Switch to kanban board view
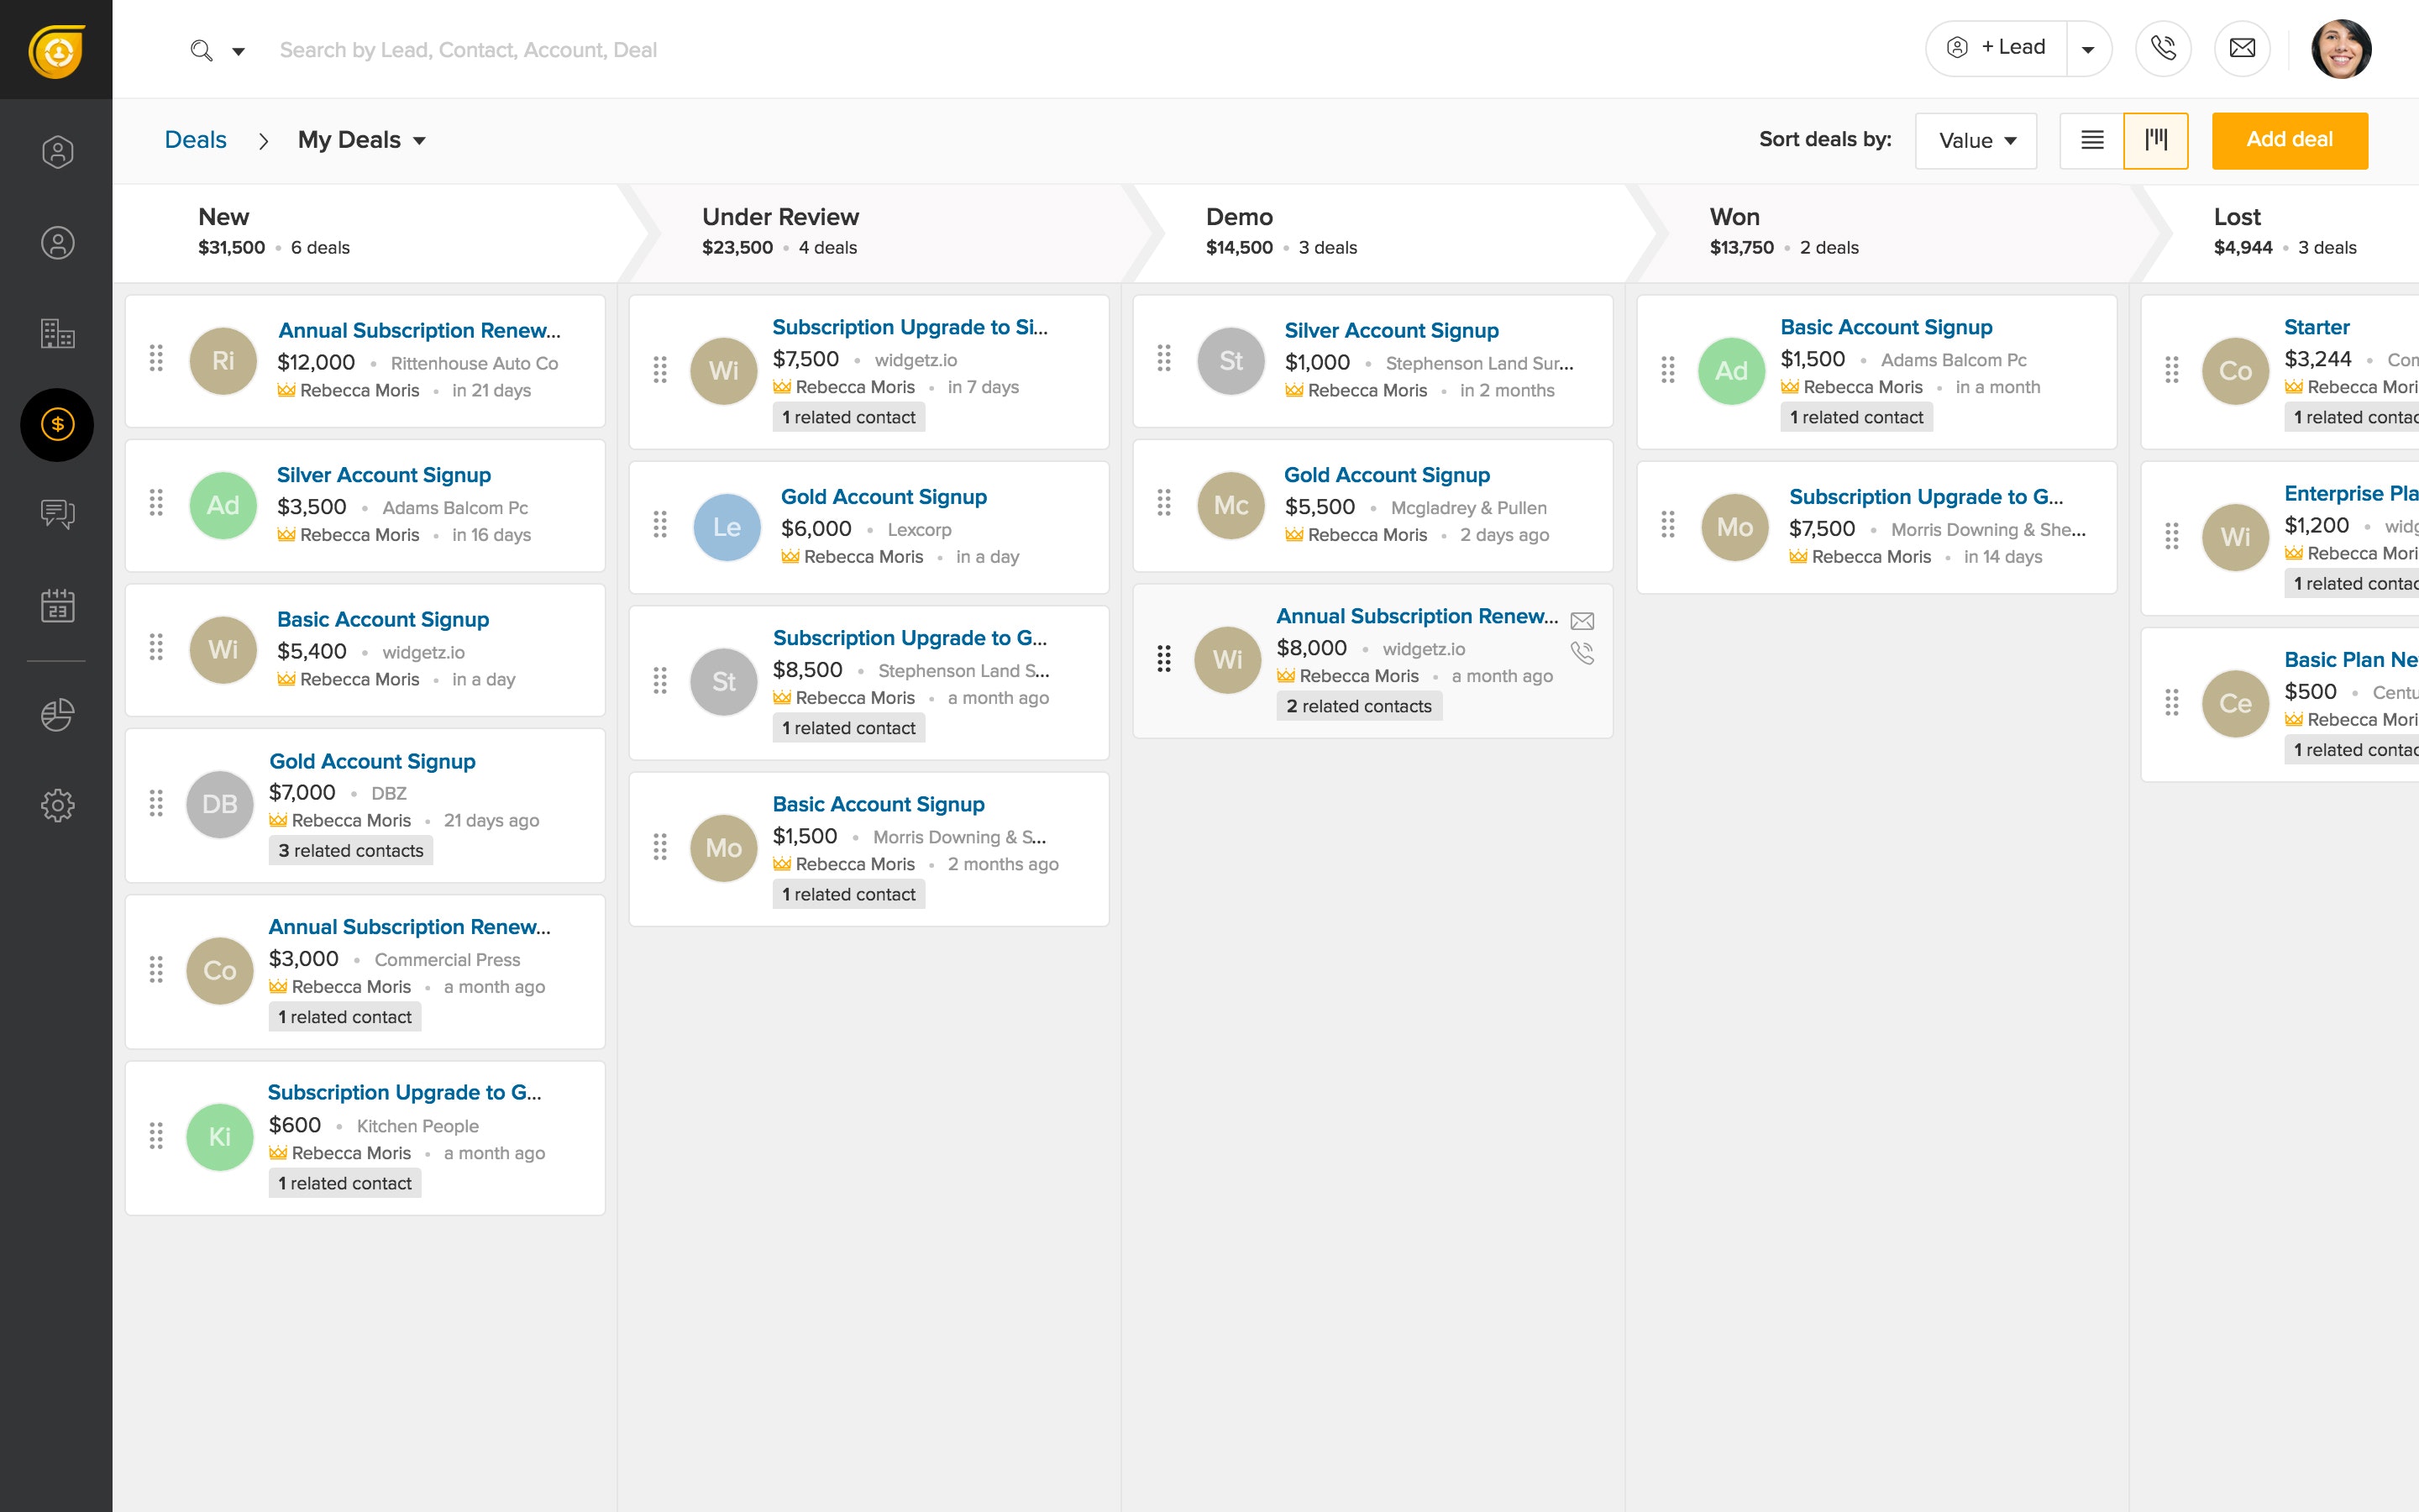The width and height of the screenshot is (2419, 1512). [2156, 140]
